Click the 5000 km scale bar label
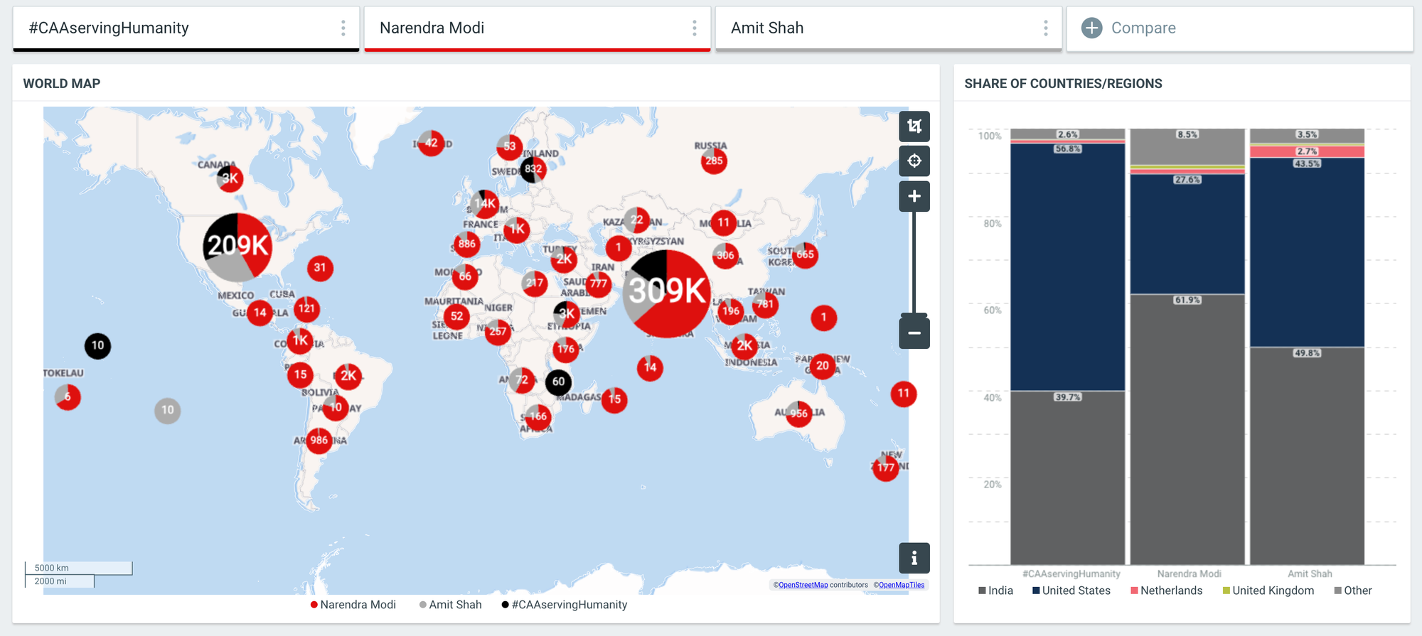This screenshot has width=1422, height=636. 51,568
